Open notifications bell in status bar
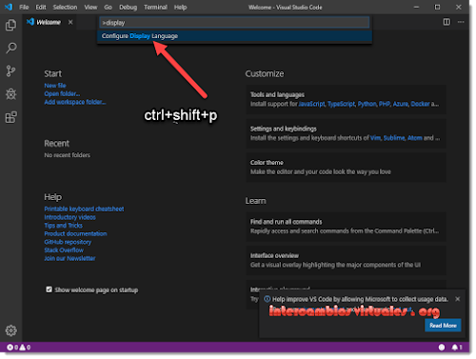476x359 pixels. pyautogui.click(x=457, y=348)
